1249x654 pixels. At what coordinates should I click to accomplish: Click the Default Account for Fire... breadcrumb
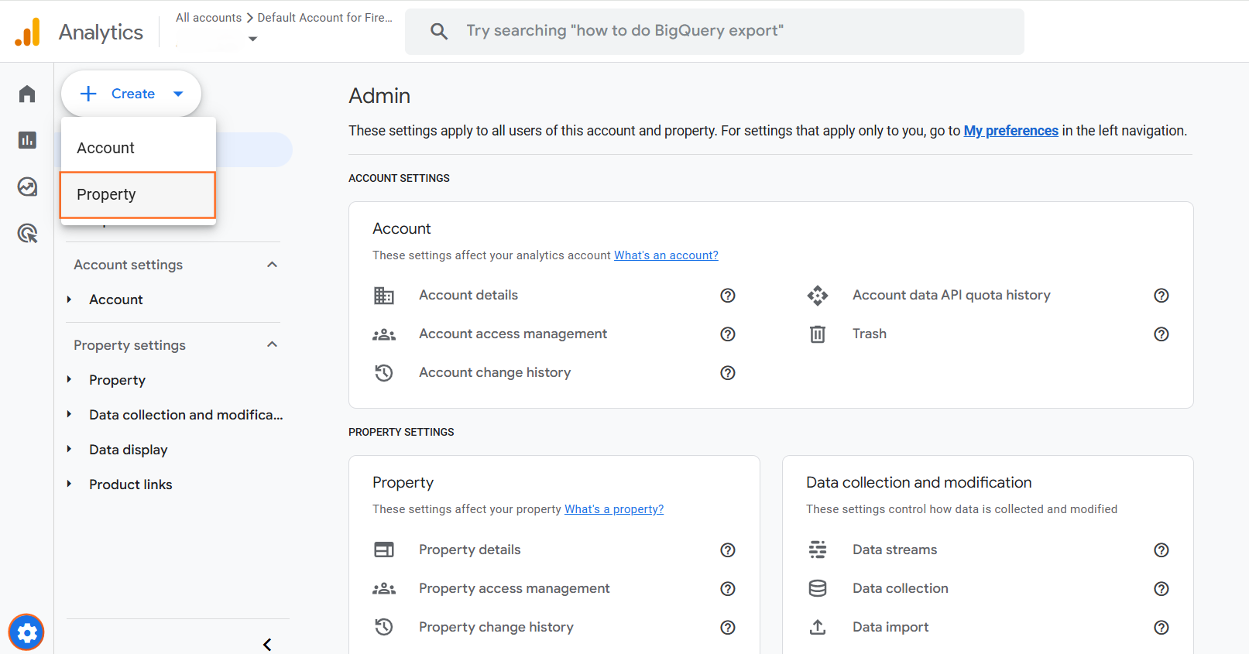[x=324, y=17]
